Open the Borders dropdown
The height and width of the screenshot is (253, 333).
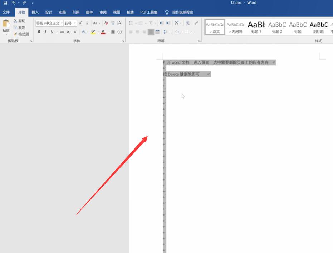coord(192,32)
